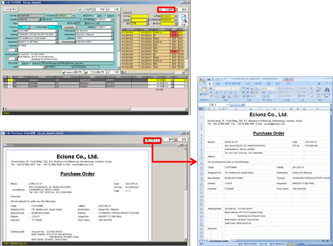Click the new entry button with green icon
The image size is (333, 246).
[85, 9]
